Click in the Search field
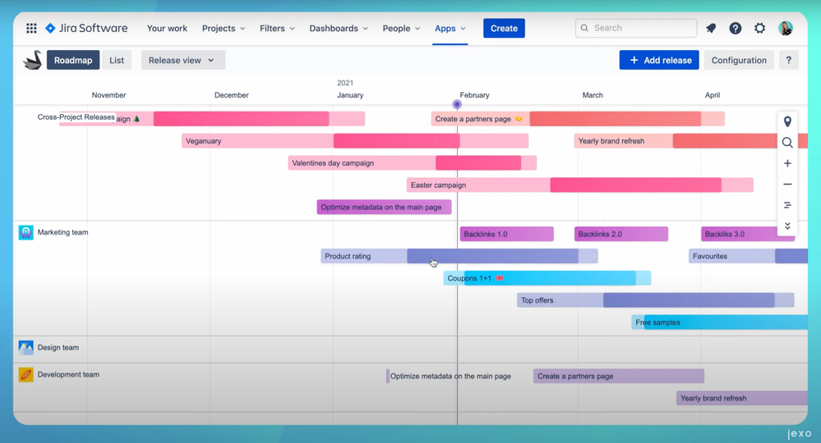The width and height of the screenshot is (821, 443). (636, 28)
